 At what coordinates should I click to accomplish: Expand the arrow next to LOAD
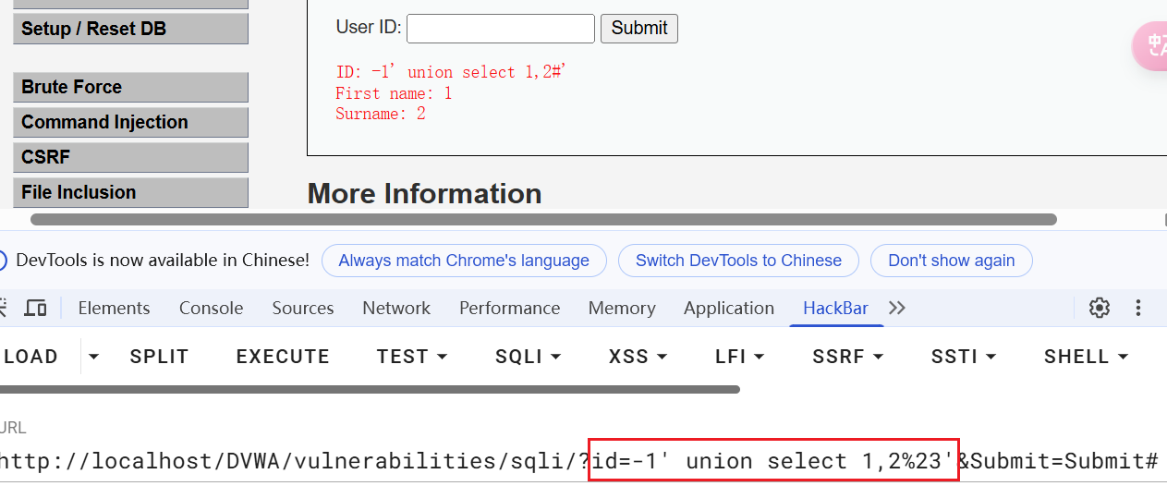93,357
